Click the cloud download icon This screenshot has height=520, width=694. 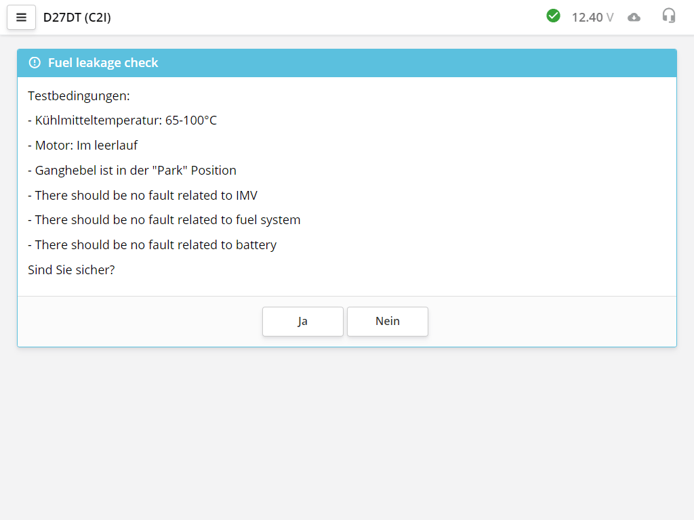point(634,18)
